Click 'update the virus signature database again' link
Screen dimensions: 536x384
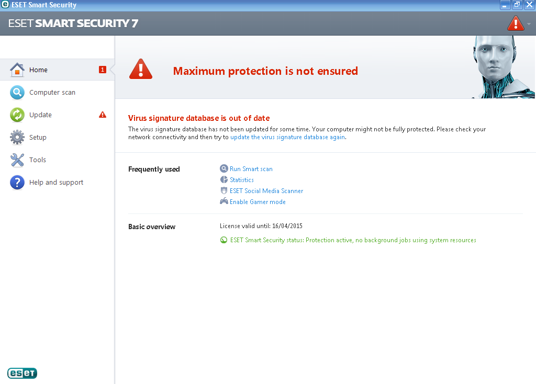287,137
